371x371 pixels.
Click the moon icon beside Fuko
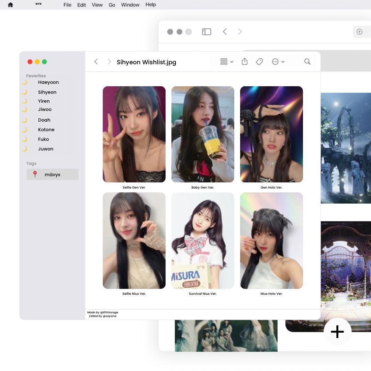click(x=25, y=139)
